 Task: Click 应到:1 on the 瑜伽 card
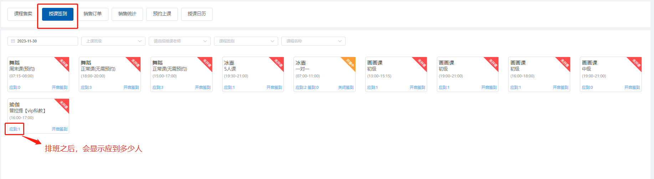click(15, 129)
